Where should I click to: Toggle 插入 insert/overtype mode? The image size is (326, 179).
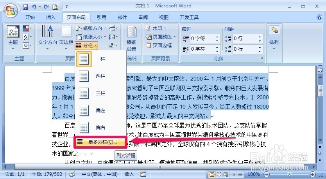pyautogui.click(x=129, y=174)
